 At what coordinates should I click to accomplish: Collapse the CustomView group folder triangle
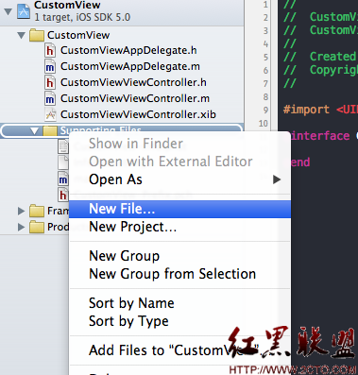[x=22, y=35]
